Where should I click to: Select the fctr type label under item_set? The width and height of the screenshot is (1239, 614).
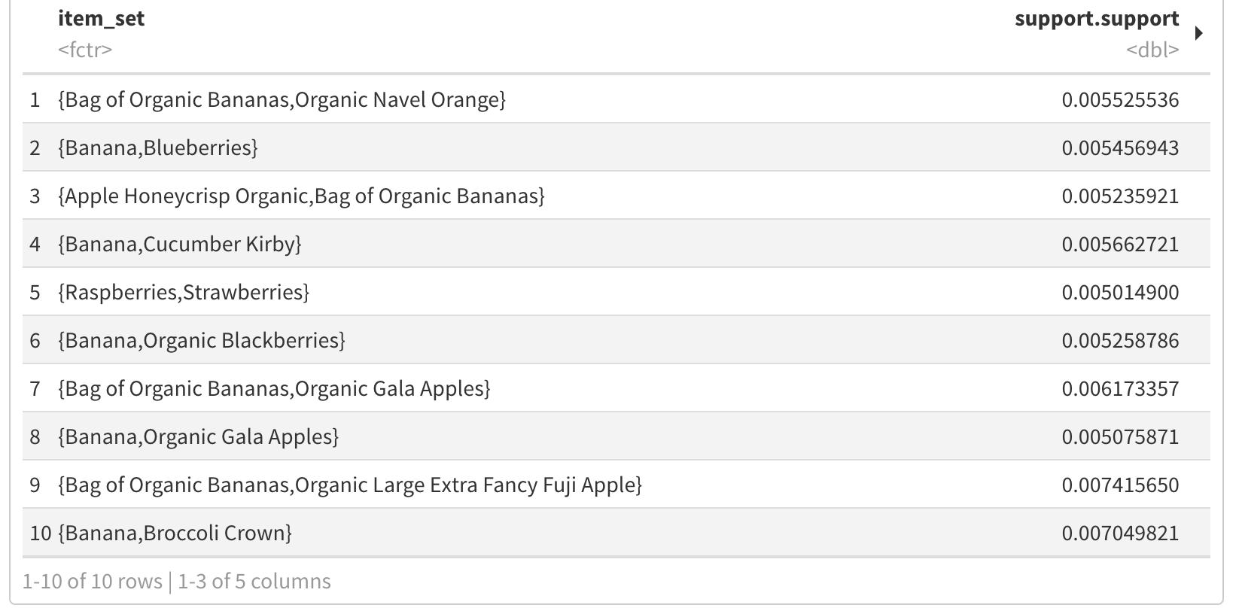click(x=85, y=50)
